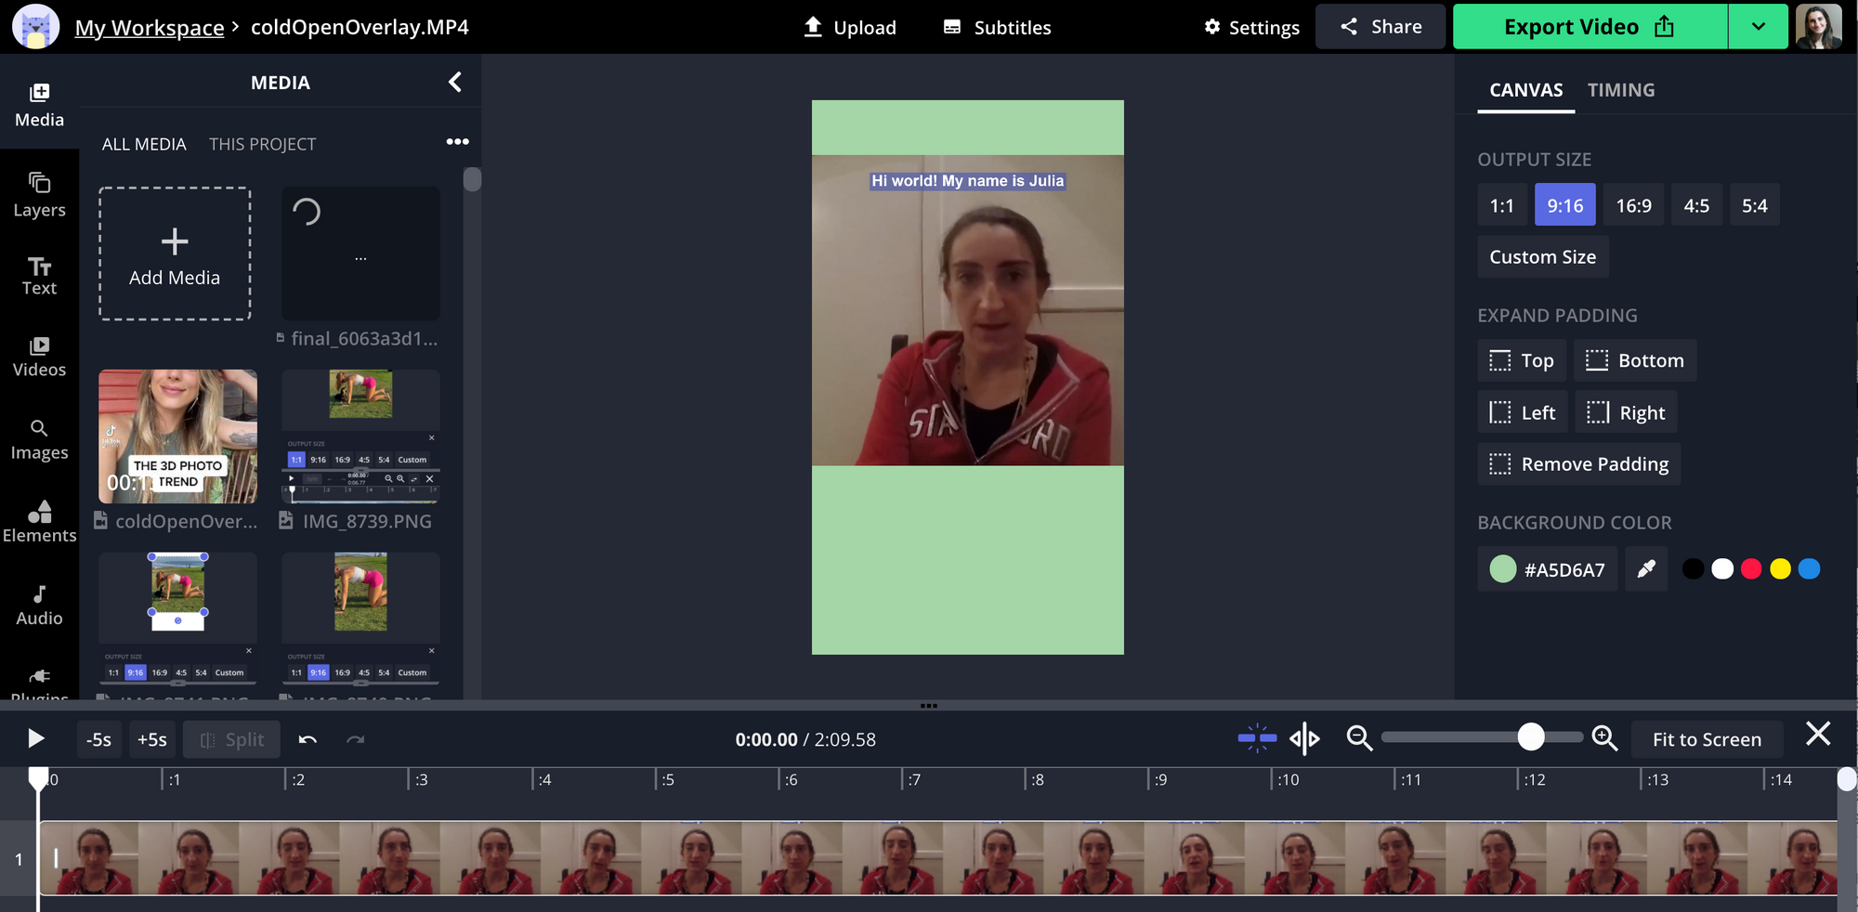Open the Audio sidebar panel
The height and width of the screenshot is (912, 1858).
point(39,606)
